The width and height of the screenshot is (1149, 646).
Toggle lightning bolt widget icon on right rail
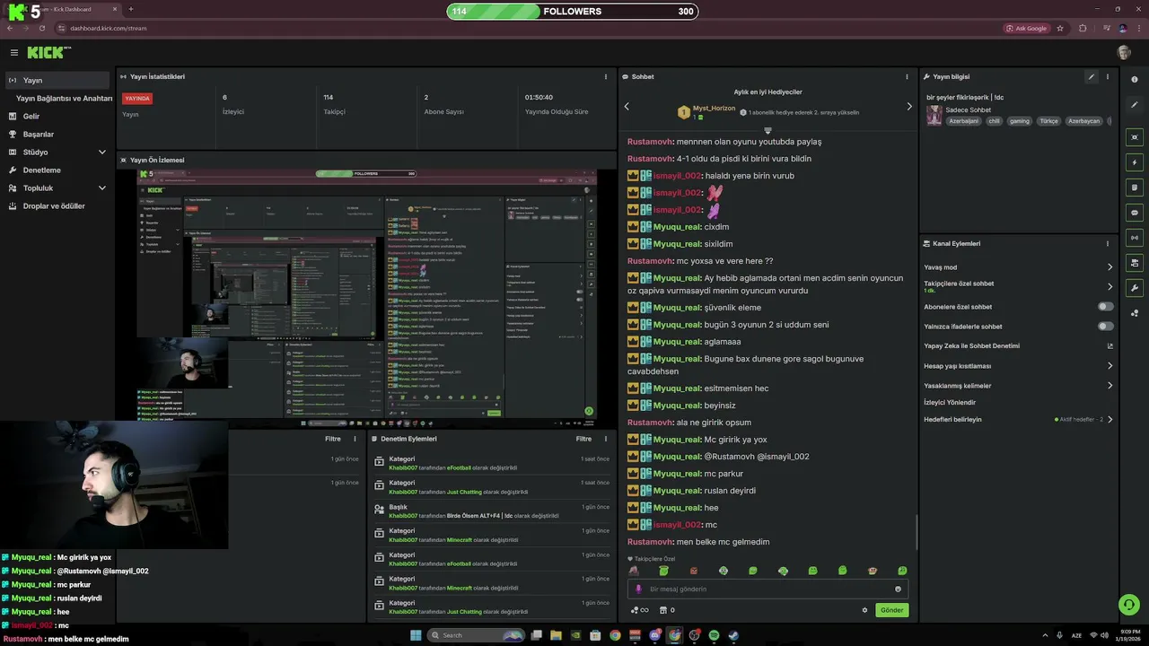[1135, 162]
